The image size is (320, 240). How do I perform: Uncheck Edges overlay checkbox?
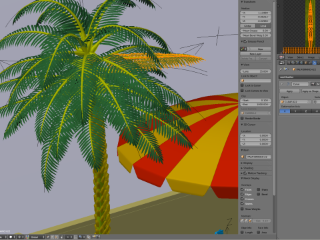242,194
